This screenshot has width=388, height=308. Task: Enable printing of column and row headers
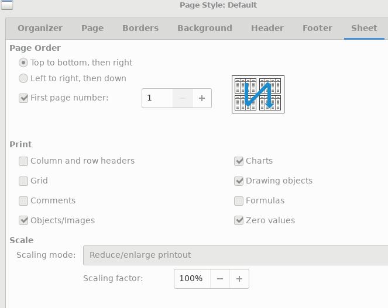pyautogui.click(x=23, y=161)
